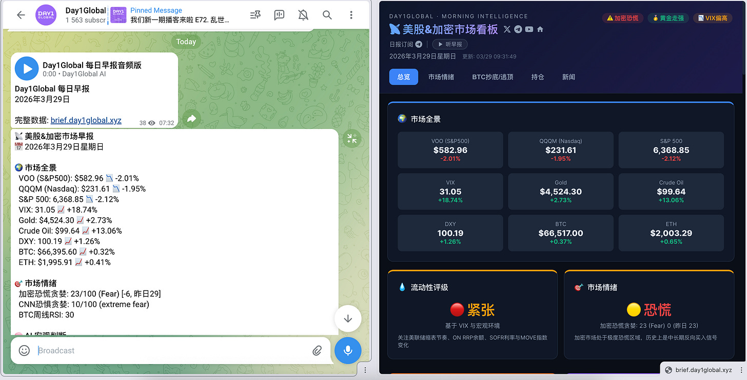
Task: Open the emoji picker in message box
Action: tap(24, 350)
